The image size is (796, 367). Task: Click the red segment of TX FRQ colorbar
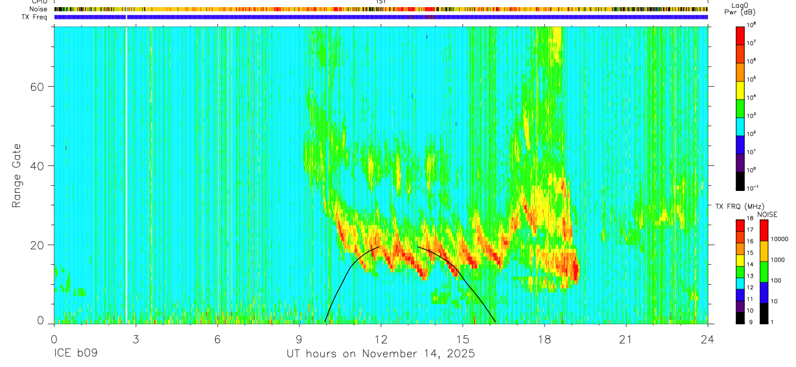click(x=740, y=225)
